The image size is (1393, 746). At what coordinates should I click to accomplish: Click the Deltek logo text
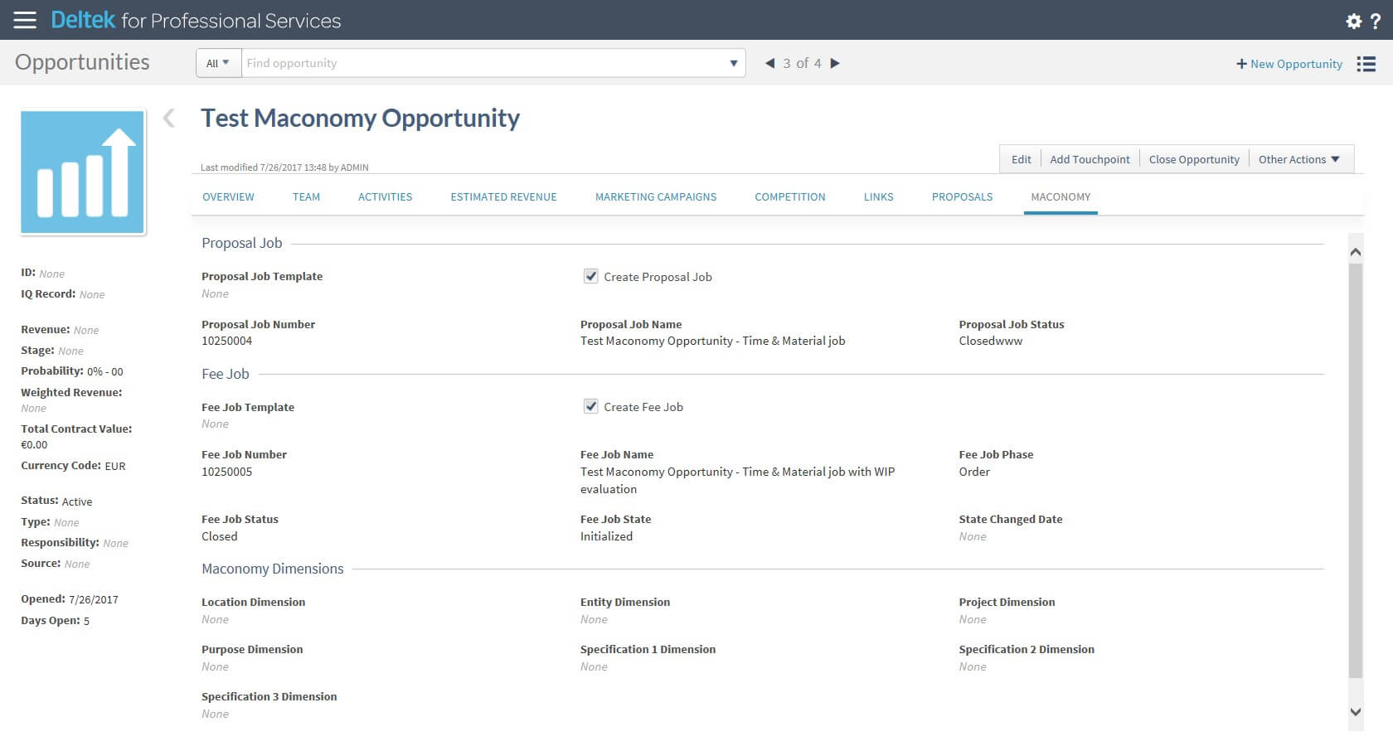click(83, 20)
